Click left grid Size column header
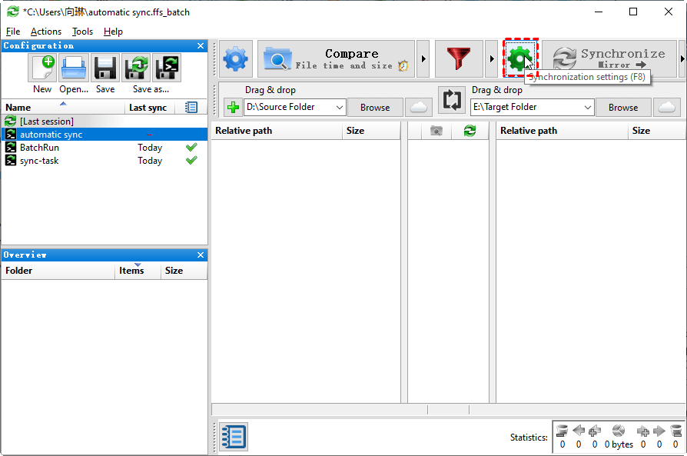Viewport: 687px width, 456px height. point(371,131)
